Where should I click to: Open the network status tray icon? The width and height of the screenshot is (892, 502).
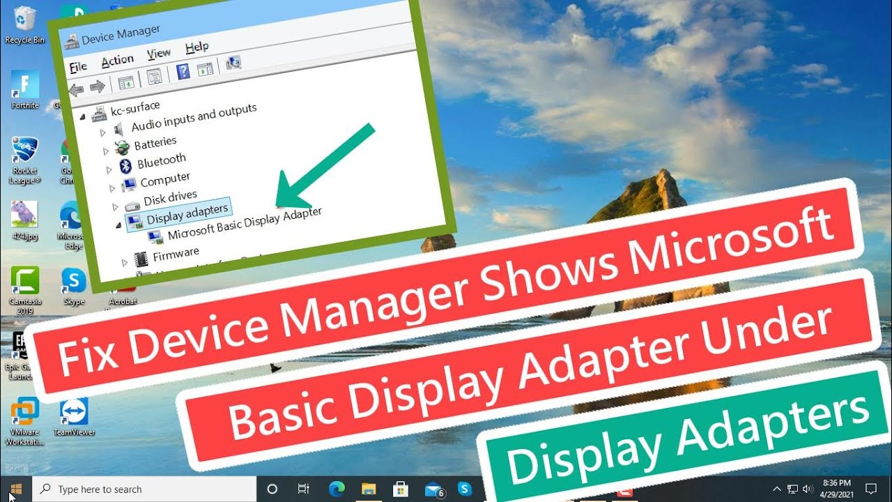pyautogui.click(x=792, y=489)
